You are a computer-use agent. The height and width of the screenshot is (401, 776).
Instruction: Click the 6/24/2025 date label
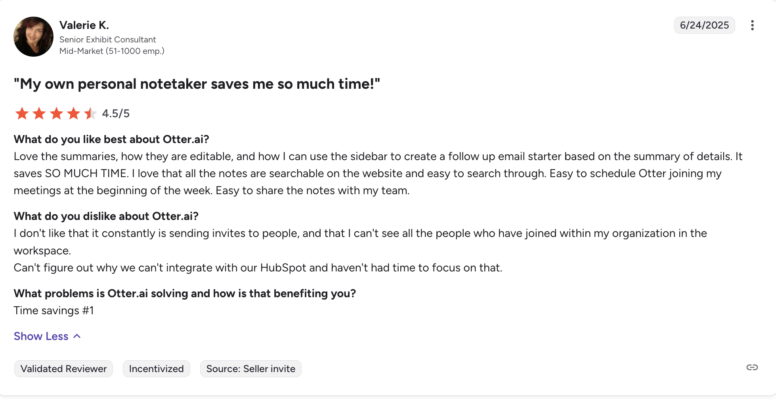pos(704,25)
